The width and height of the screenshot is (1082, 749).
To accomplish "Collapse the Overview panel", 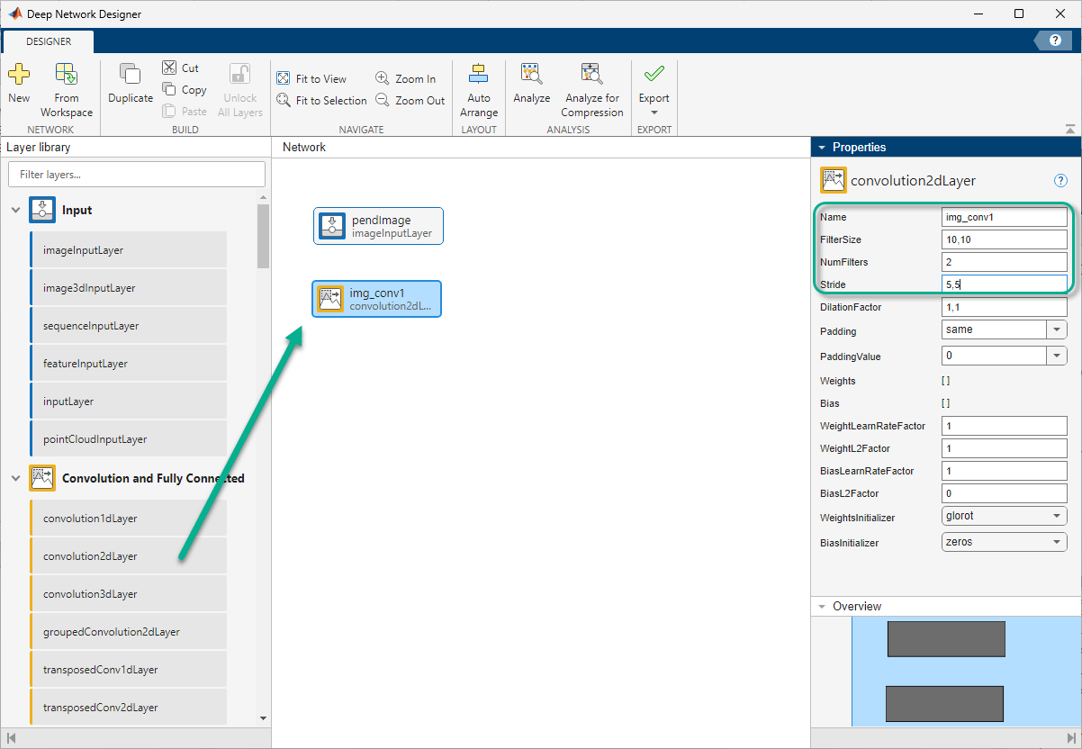I will coord(821,607).
